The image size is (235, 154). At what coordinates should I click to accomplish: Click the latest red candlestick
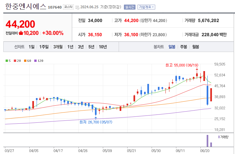pyautogui.click(x=211, y=95)
